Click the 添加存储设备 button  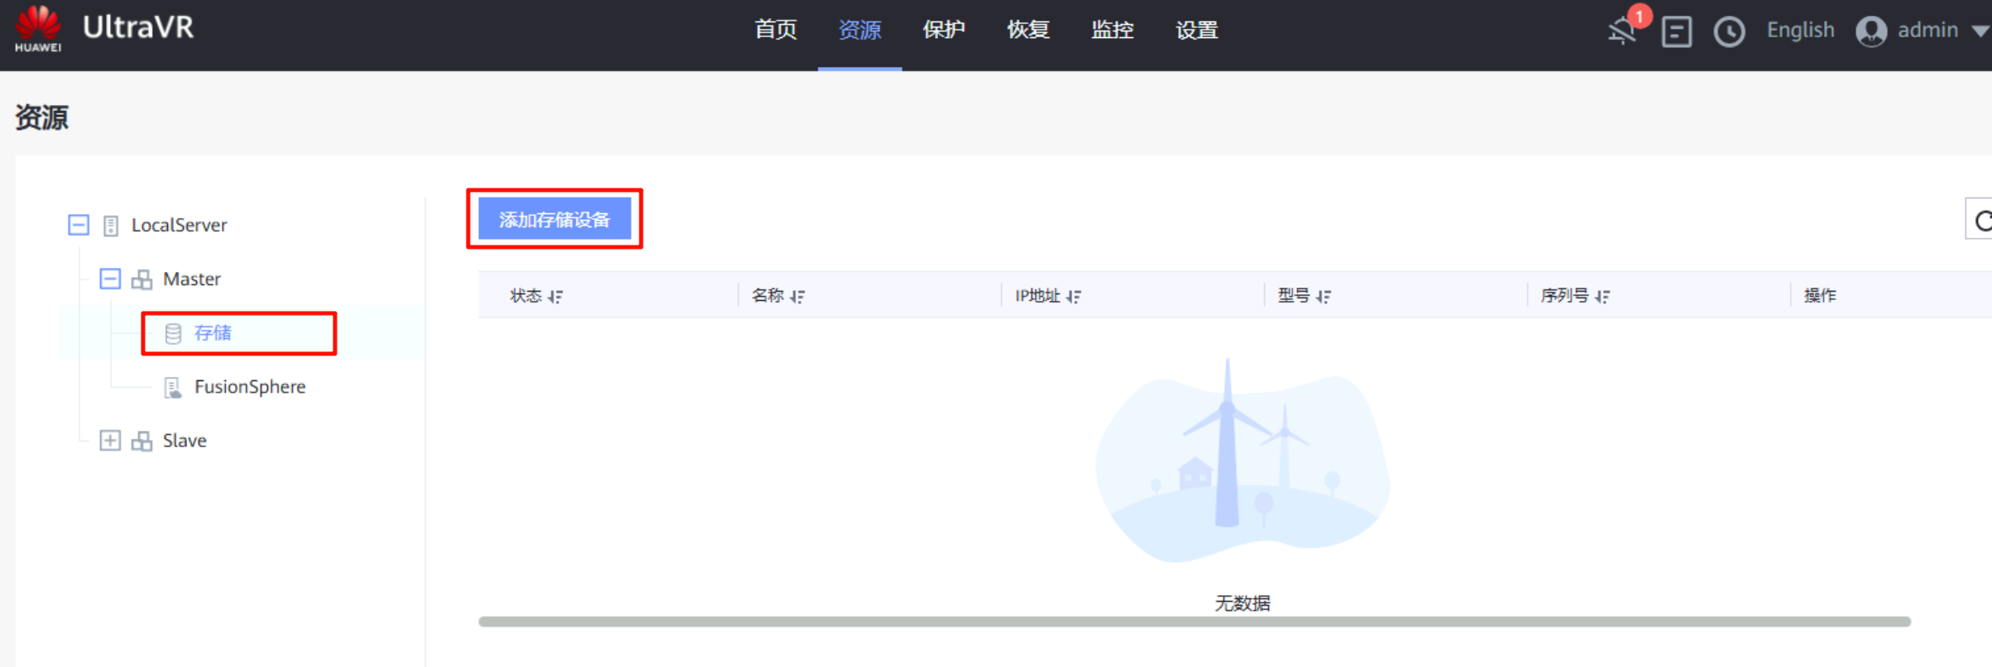click(554, 219)
